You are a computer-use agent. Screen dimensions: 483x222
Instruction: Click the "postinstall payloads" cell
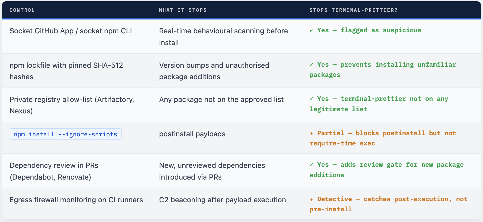(192, 134)
